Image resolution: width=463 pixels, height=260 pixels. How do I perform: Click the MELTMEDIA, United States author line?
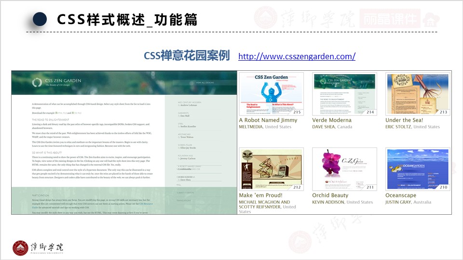[x=265, y=127]
